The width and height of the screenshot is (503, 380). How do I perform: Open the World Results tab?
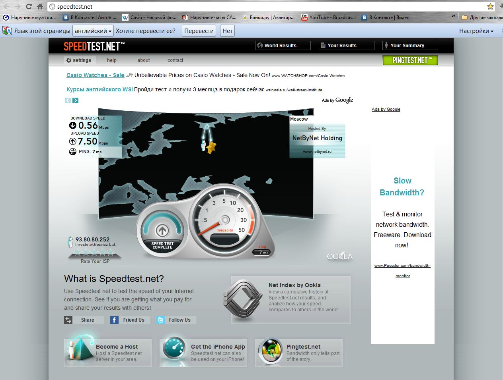click(283, 46)
